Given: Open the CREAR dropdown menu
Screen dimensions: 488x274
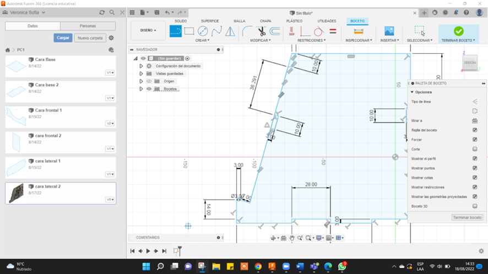Looking at the screenshot, I should [202, 40].
